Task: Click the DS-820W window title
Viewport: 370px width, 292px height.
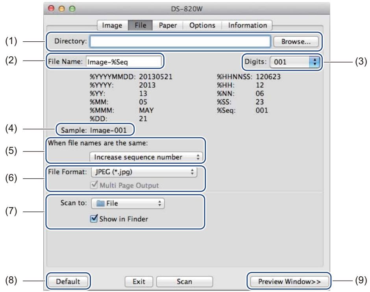Action: click(x=187, y=9)
